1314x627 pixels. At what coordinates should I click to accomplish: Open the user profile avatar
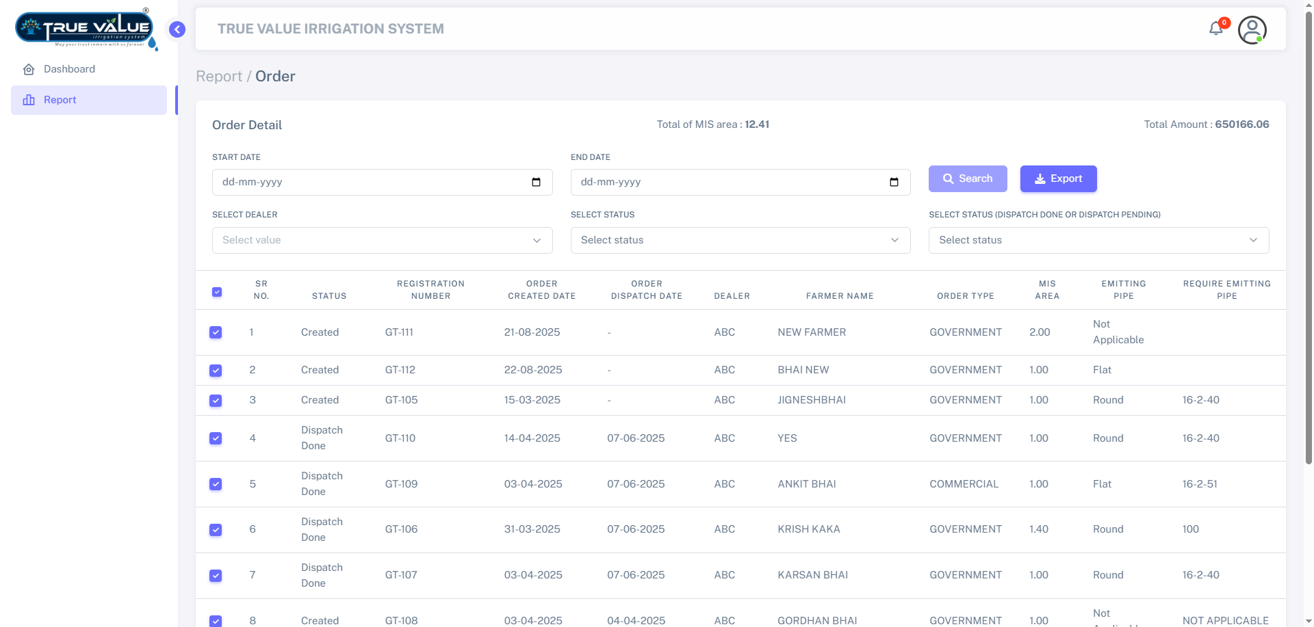1252,30
